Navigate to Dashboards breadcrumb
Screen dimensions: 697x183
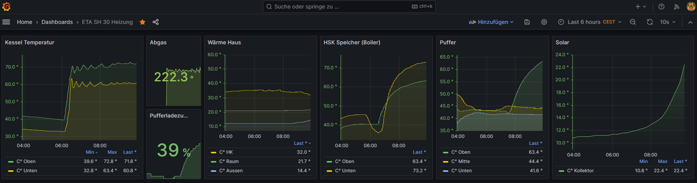point(57,22)
